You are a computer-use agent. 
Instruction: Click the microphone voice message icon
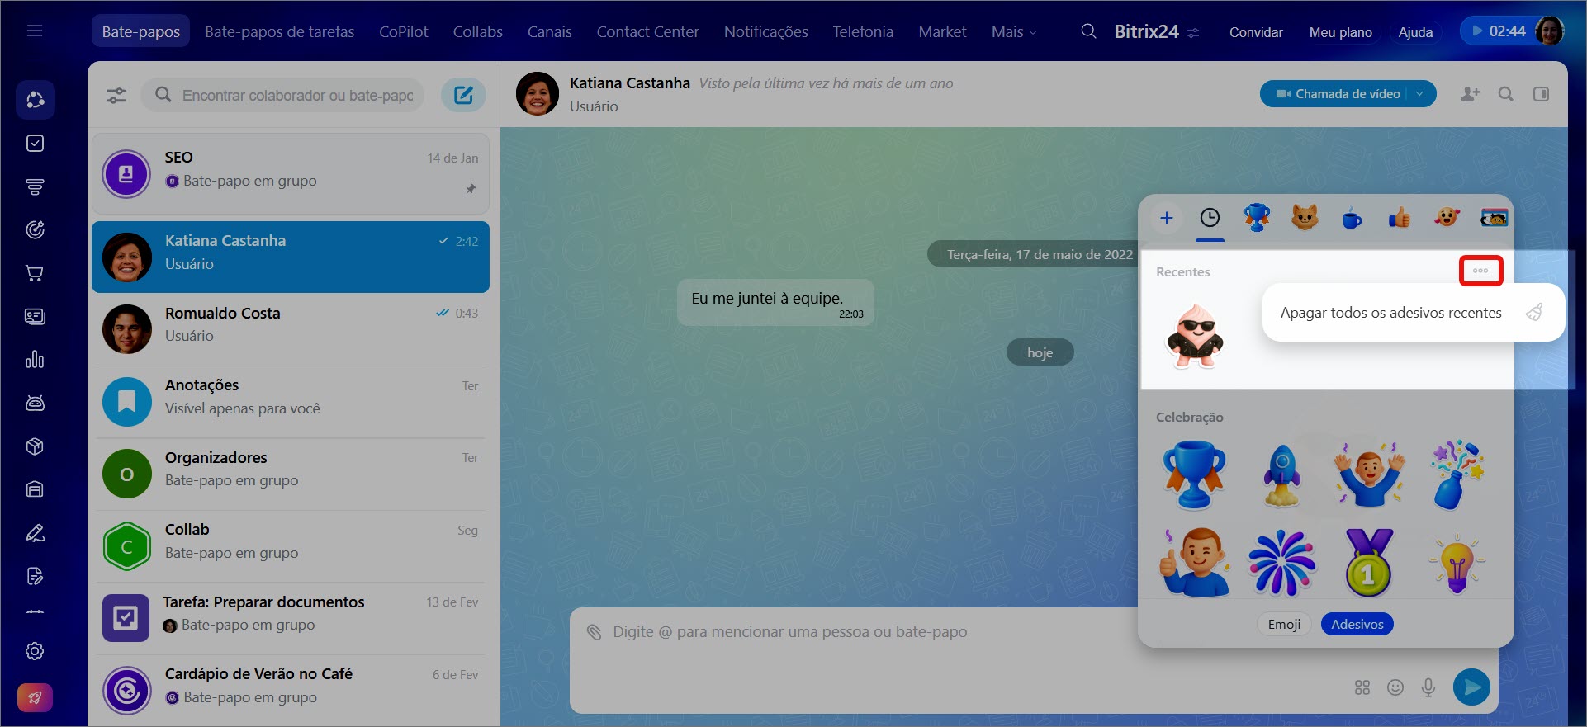point(1428,687)
